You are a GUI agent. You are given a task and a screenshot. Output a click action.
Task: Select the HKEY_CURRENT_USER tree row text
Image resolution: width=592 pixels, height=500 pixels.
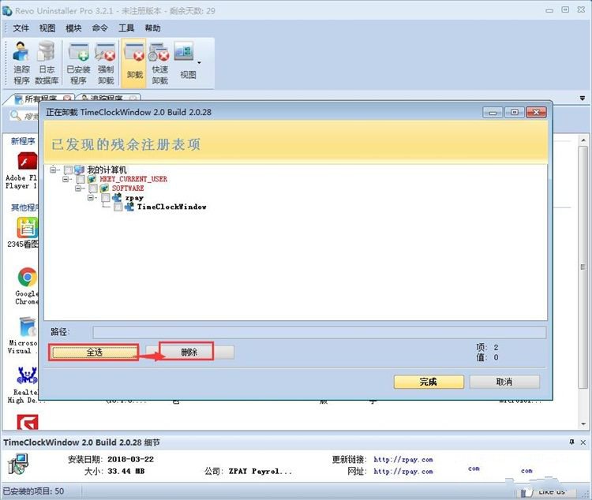(133, 179)
